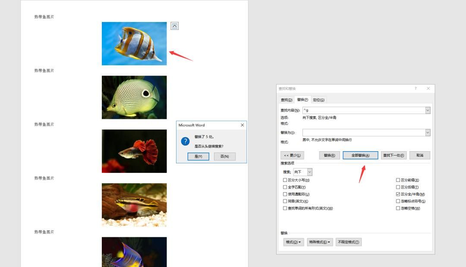Enable 区分大小写(H) checkbox
This screenshot has width=466, height=267.
pyautogui.click(x=285, y=180)
